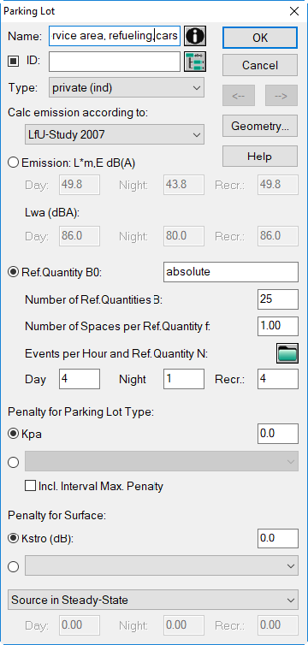The height and width of the screenshot is (645, 308).
Task: Open the green folder icon for Events per Hour
Action: [287, 353]
